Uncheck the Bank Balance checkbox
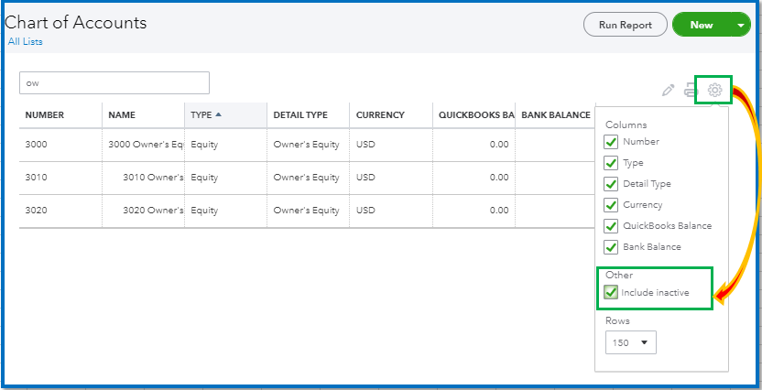The width and height of the screenshot is (762, 390). (611, 247)
